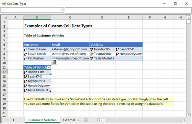Click the customer glyph beside Even Steven
The height and width of the screenshot is (124, 192).
point(25,49)
